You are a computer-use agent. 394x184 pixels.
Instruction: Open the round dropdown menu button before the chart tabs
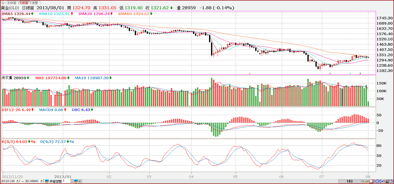3,3
